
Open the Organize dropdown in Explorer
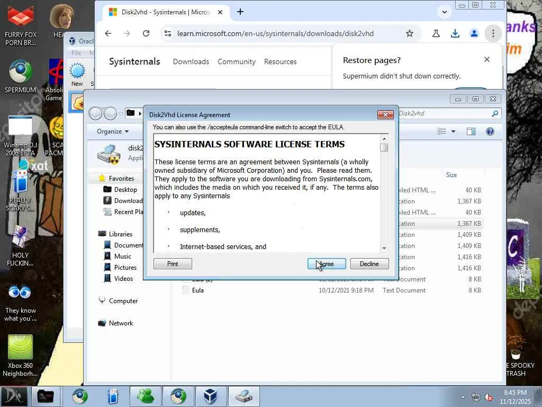coord(113,131)
